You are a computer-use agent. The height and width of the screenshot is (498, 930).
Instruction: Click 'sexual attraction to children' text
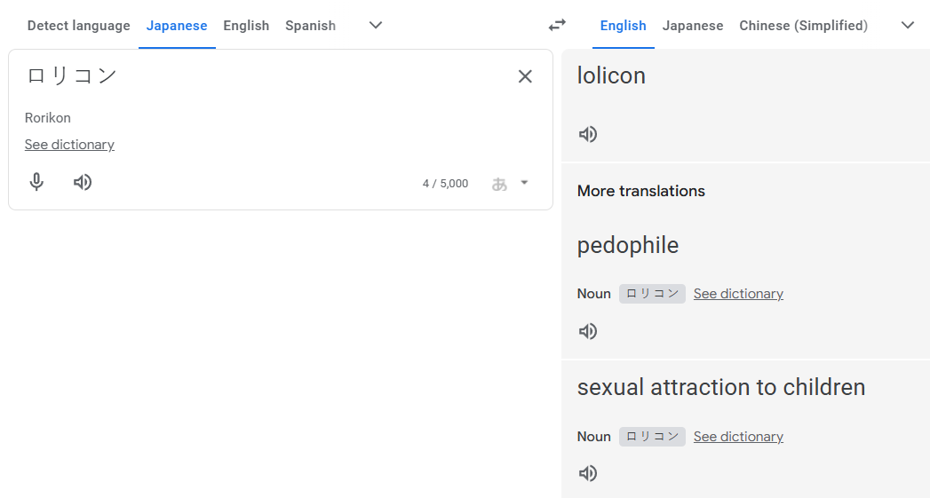tap(720, 387)
